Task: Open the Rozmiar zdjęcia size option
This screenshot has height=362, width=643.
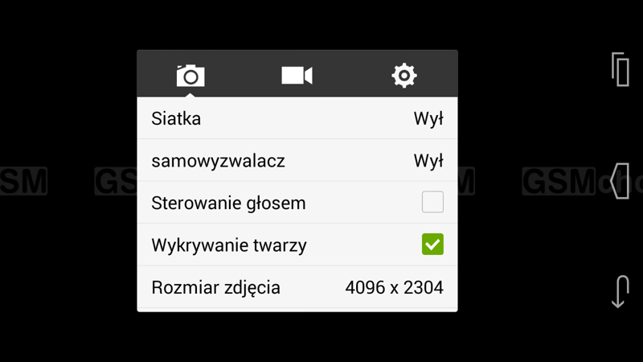Action: 297,287
